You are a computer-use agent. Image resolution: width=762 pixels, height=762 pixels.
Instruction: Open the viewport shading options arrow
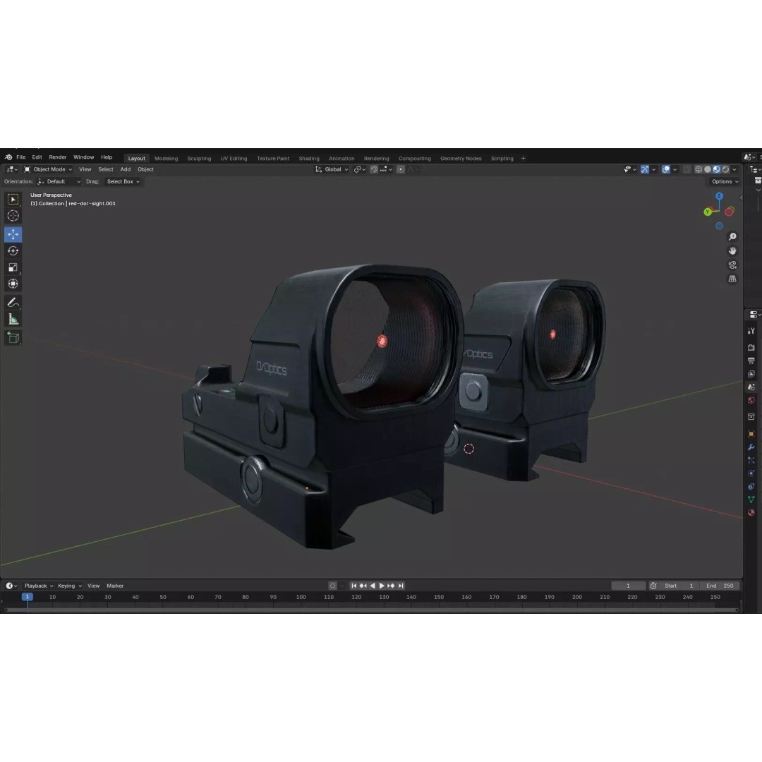tap(734, 169)
